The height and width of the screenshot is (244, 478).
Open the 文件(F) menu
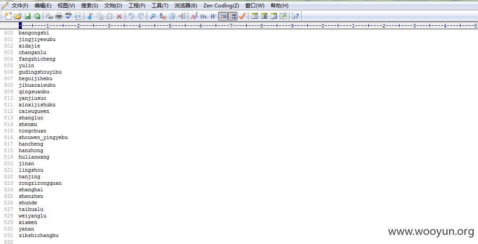coord(20,6)
